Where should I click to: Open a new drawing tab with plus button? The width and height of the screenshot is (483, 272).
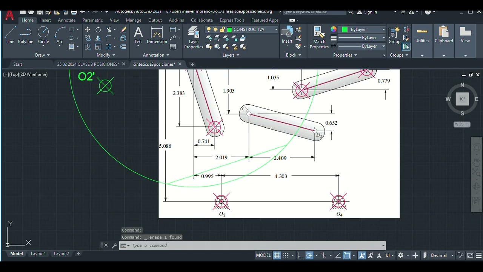point(192,64)
